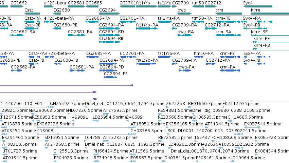The image size is (289, 163).
Task: Click protein CG2709-PA
Action: [175, 64]
